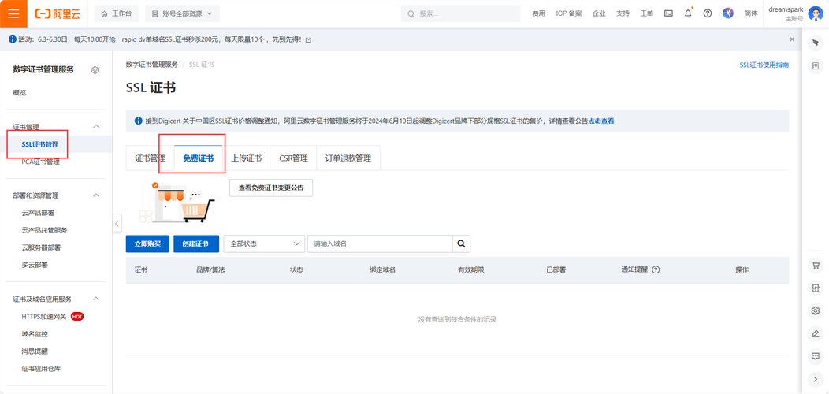Click the 绑定域名 column header
This screenshot has height=394, width=829.
coord(383,269)
